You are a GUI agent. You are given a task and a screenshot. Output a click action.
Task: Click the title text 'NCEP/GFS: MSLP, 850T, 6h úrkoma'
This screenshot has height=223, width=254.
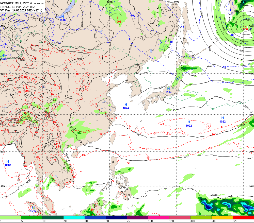click(22, 3)
